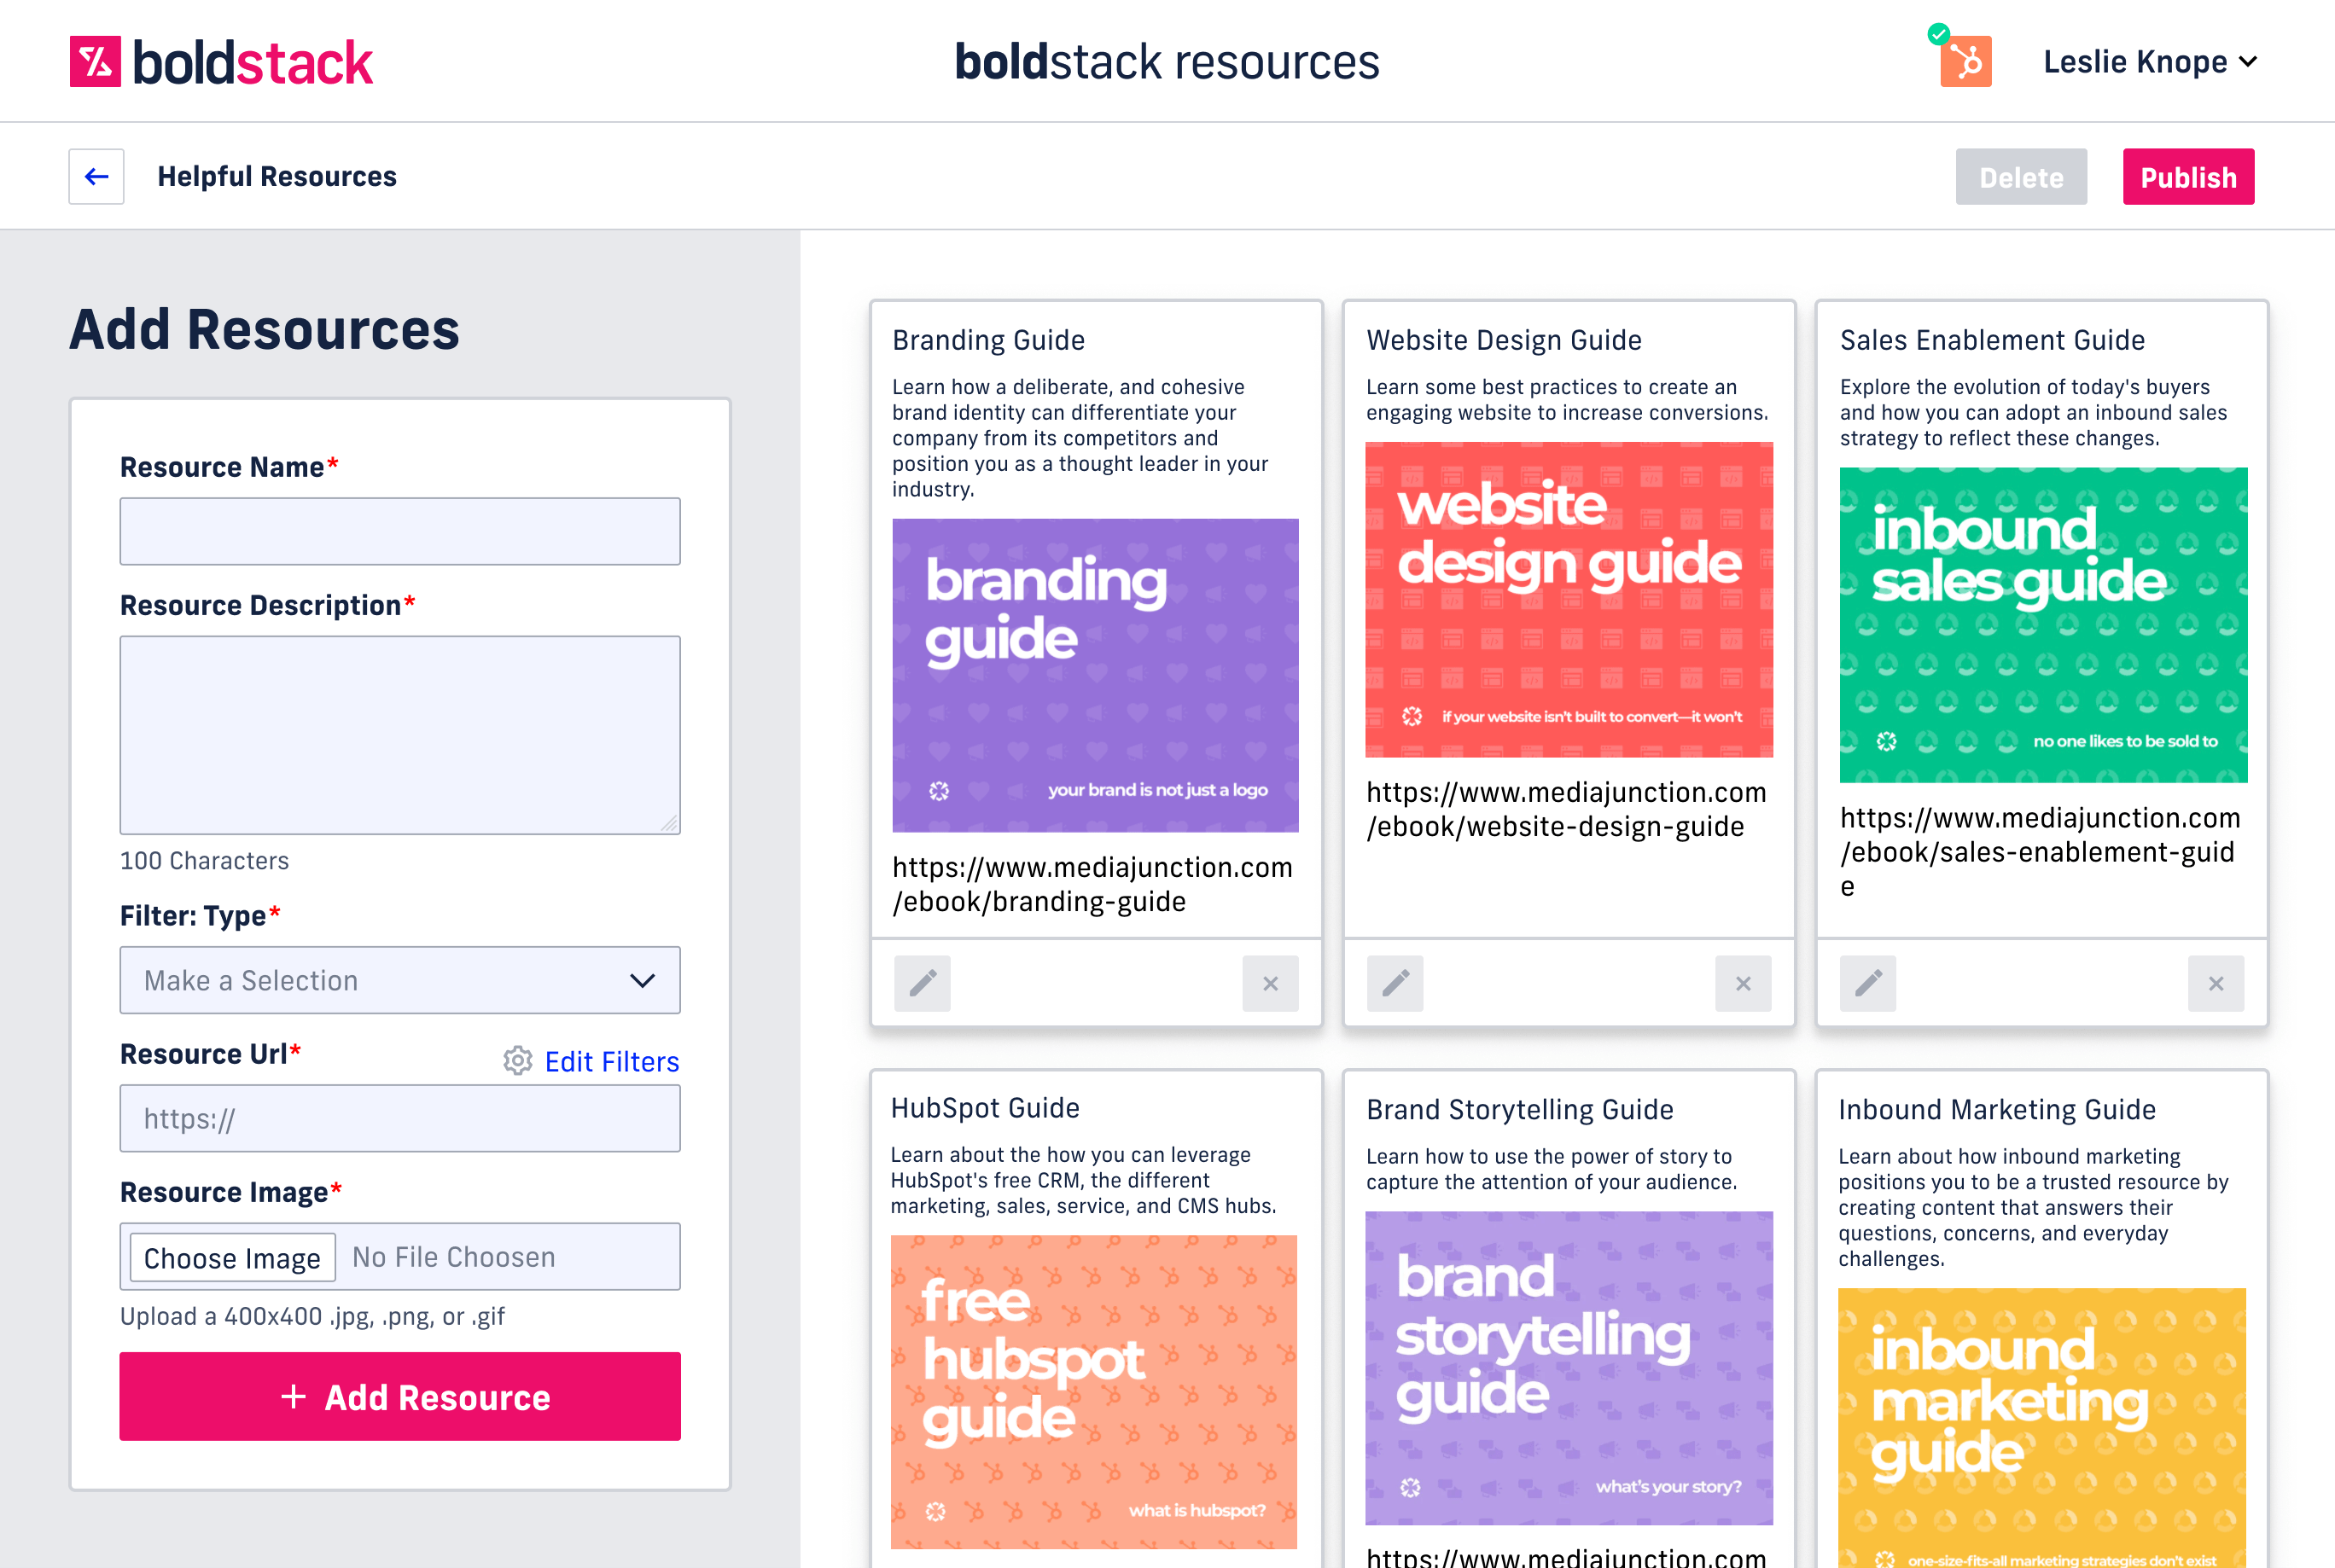Screen dimensions: 2335x1568
Task: Click the boldstack logo icon
Action: (x=95, y=62)
